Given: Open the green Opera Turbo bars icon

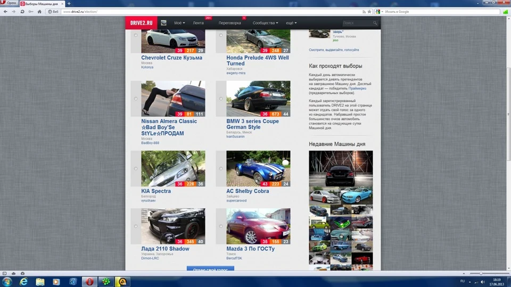Looking at the screenshot, I should click(506, 12).
